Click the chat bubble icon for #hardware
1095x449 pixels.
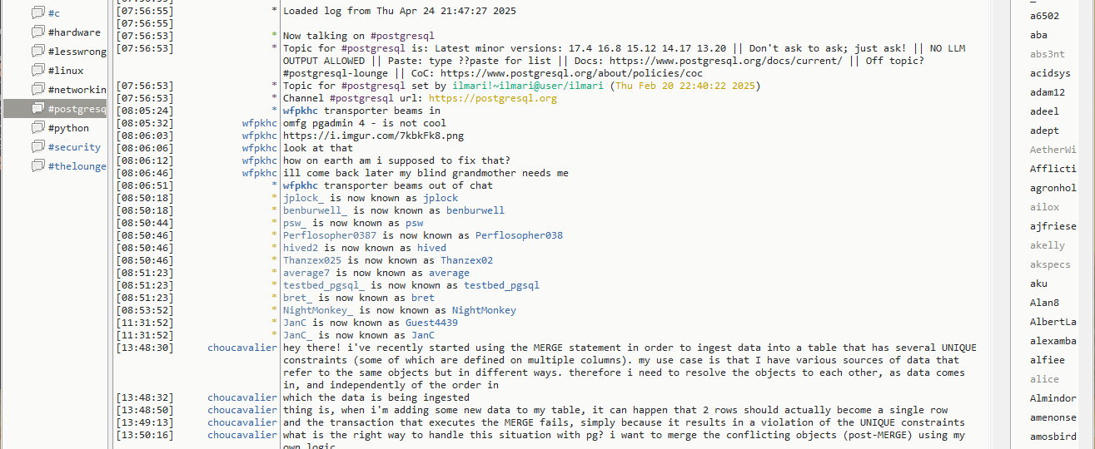tap(37, 32)
